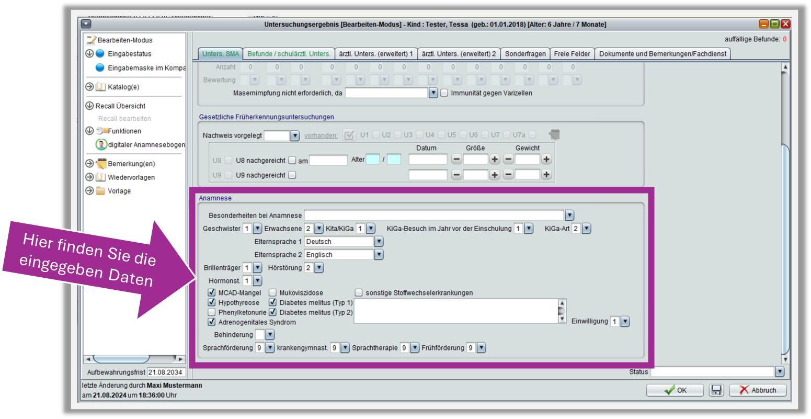Check the Phenylketonurie checkbox

tap(212, 312)
